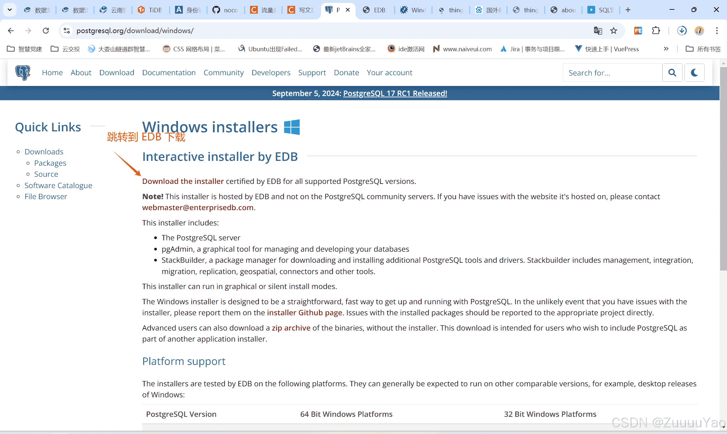This screenshot has height=434, width=727.
Task: Click the orange FE extension icon
Action: pos(638,30)
